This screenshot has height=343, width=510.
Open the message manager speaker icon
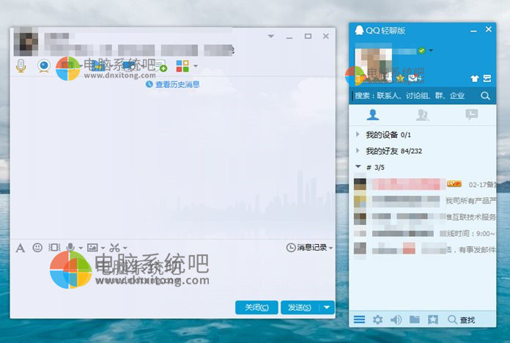click(x=396, y=320)
